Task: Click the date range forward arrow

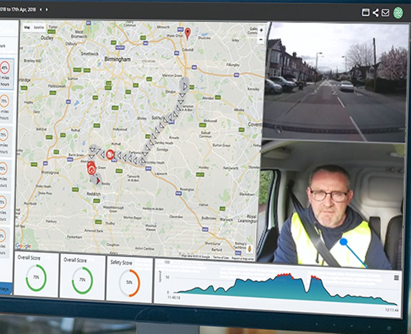Action: pos(46,9)
